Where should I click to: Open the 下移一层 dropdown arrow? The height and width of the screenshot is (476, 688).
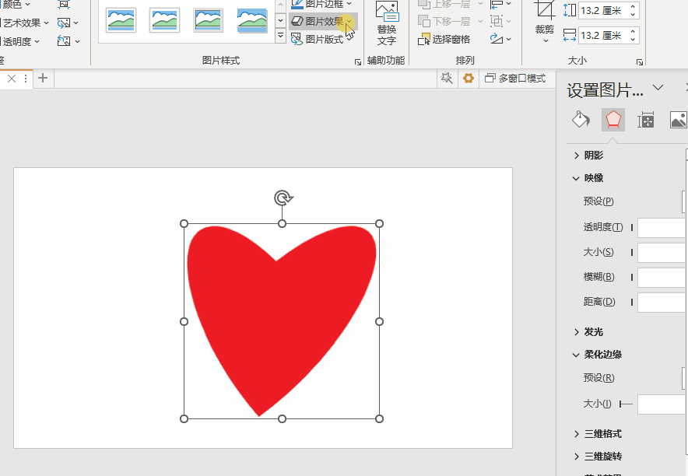[480, 21]
